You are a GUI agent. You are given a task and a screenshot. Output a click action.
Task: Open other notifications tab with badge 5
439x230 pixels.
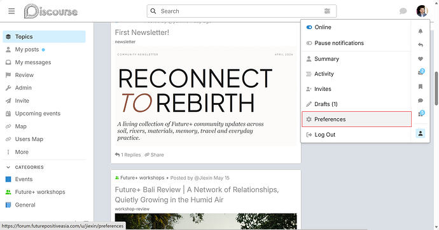pos(421,114)
